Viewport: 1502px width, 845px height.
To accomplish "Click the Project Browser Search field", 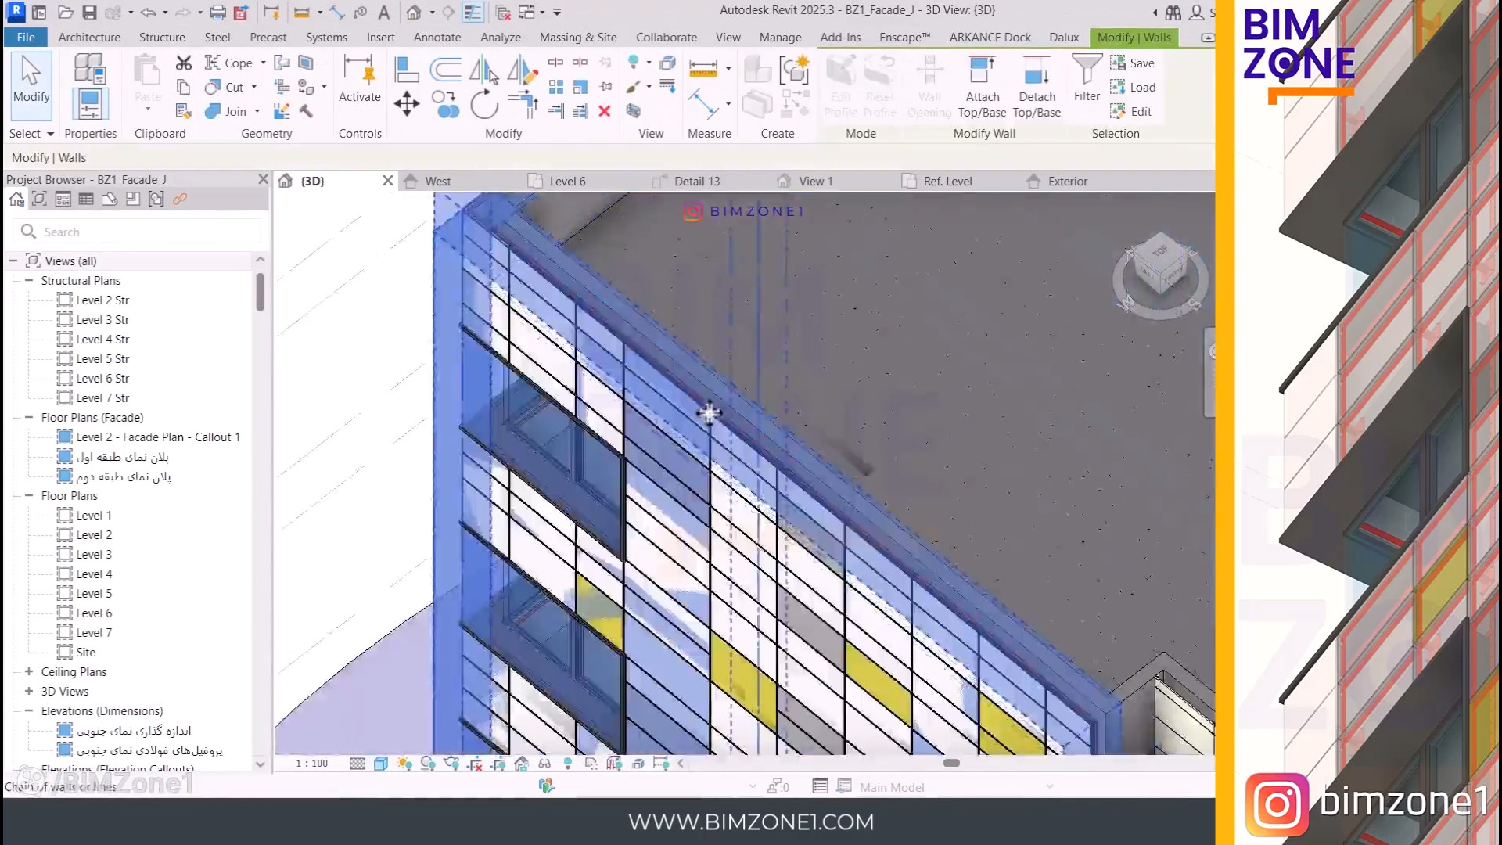I will (x=138, y=232).
